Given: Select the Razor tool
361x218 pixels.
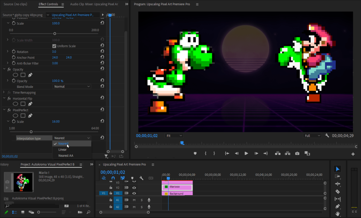Looking at the screenshot, I should pyautogui.click(x=338, y=191).
